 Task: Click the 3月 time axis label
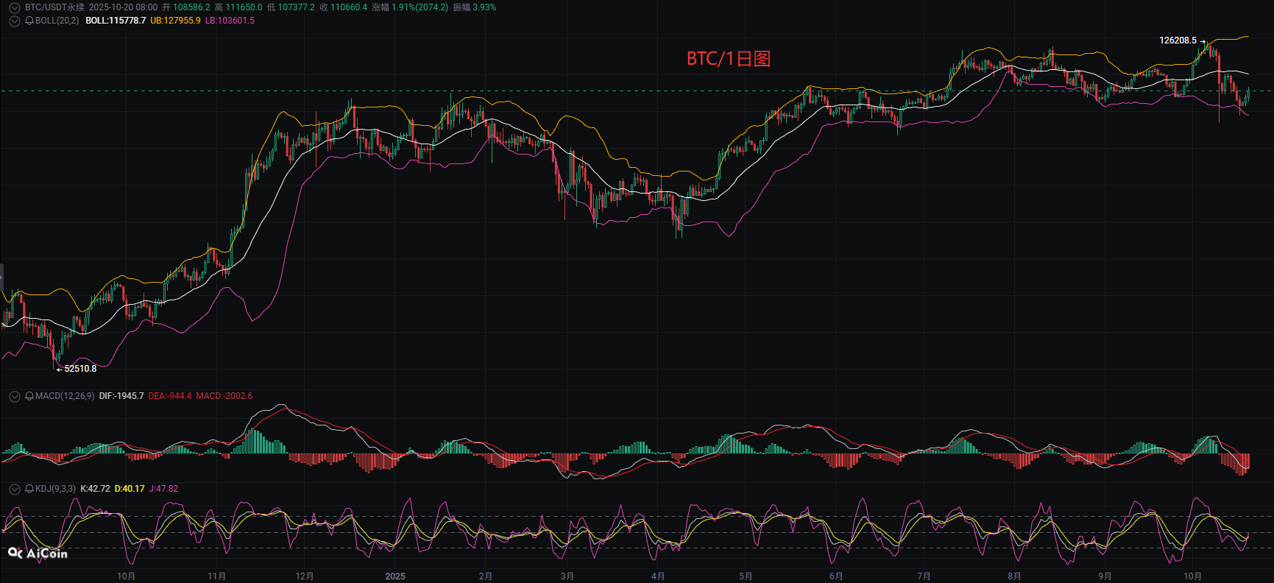click(567, 576)
